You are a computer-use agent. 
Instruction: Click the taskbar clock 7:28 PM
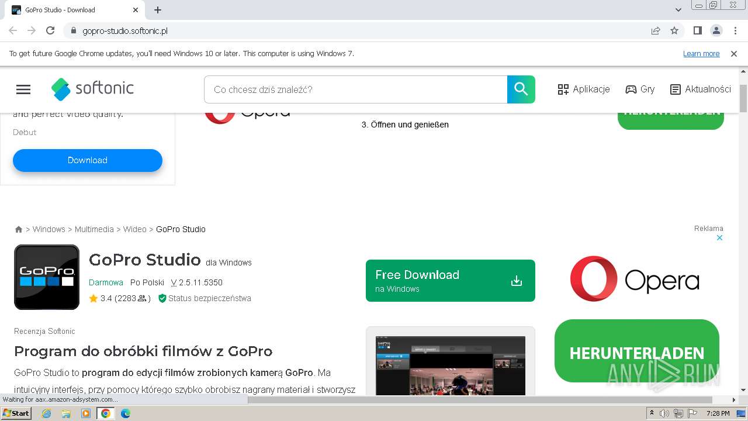(718, 413)
